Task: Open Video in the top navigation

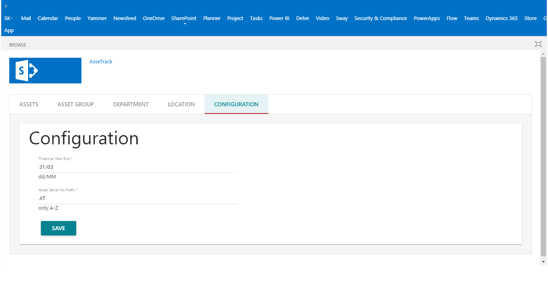Action: point(322,18)
